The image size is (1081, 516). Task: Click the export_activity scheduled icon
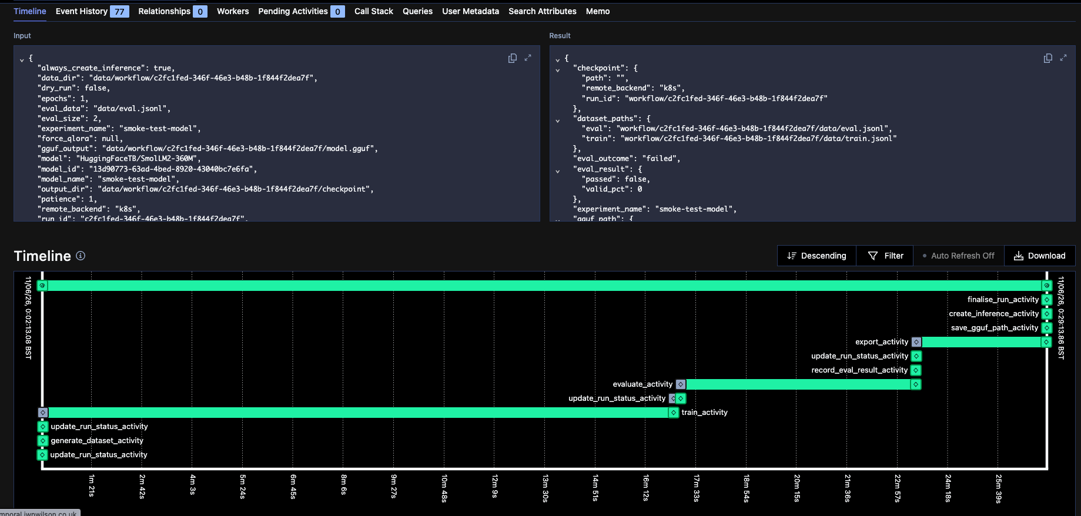pyautogui.click(x=916, y=342)
